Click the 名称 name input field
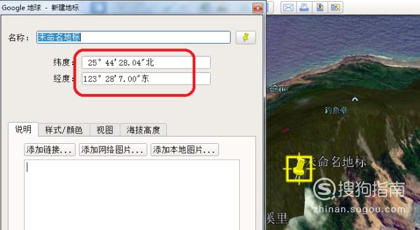The image size is (420, 230). click(x=134, y=37)
